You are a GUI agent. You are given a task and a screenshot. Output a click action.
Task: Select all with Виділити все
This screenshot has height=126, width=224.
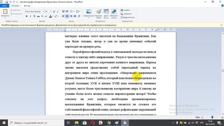pyautogui.click(x=127, y=17)
